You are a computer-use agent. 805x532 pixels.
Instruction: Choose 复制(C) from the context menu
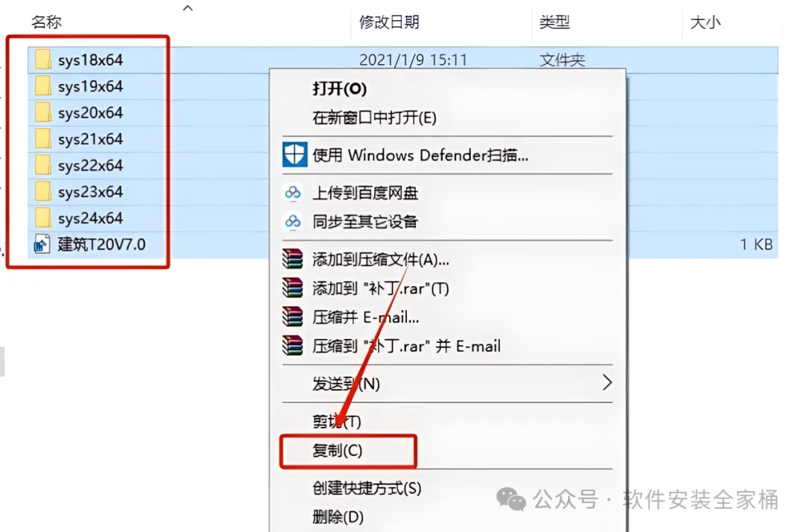click(x=338, y=451)
